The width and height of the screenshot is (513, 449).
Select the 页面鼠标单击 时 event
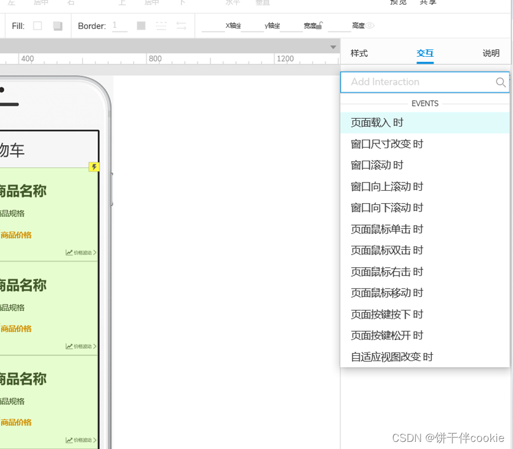click(x=425, y=229)
